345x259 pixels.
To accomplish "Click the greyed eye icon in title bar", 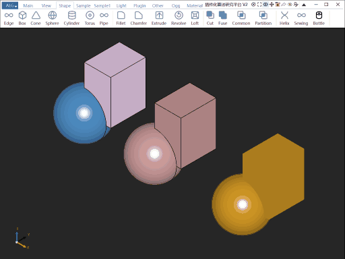I will point(290,5).
